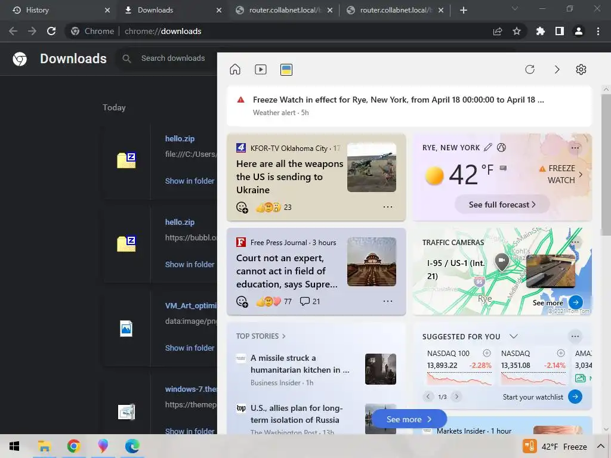Viewport: 611px width, 458px height.
Task: Open Ukraine weapons article more options
Action: pyautogui.click(x=388, y=207)
